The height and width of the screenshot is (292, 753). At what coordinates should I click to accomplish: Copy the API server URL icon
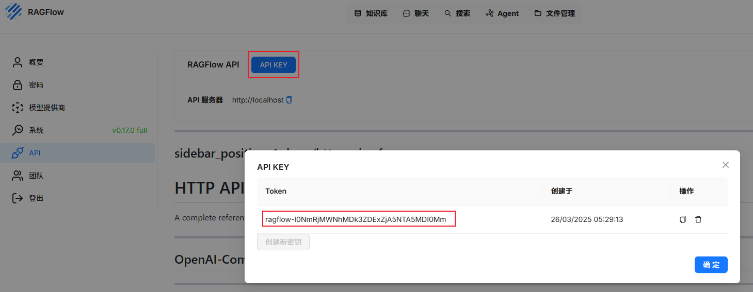289,100
